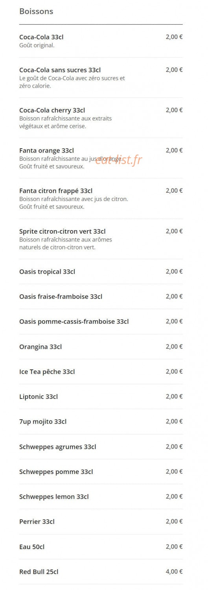Select Perrier 33cl water
Screen dimensions: 208x590
[x=101, y=522]
